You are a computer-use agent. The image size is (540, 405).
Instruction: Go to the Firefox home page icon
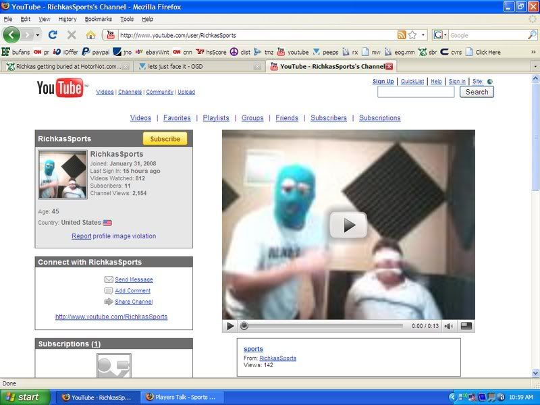(90, 34)
